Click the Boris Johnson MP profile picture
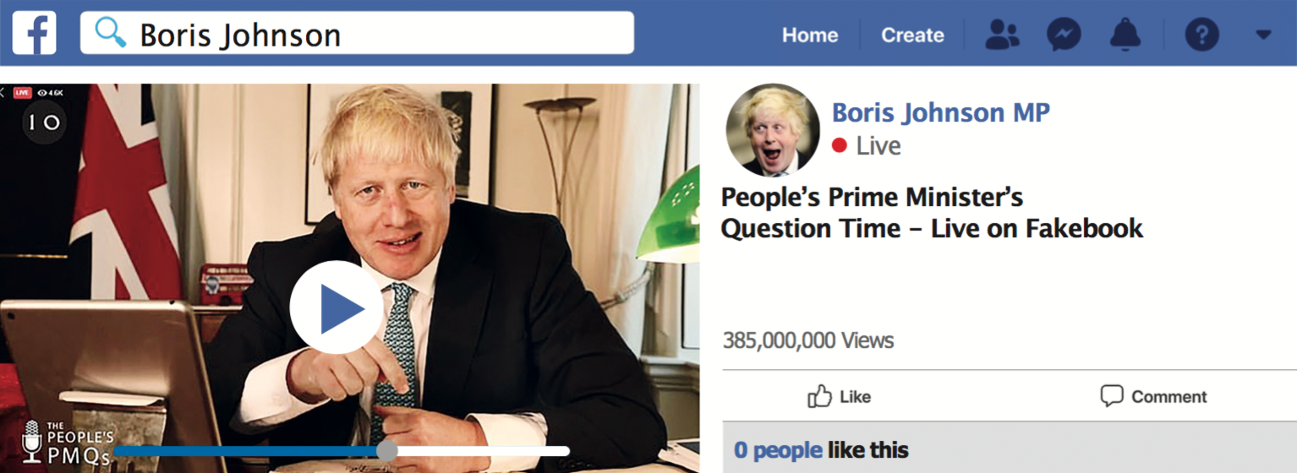 click(773, 130)
